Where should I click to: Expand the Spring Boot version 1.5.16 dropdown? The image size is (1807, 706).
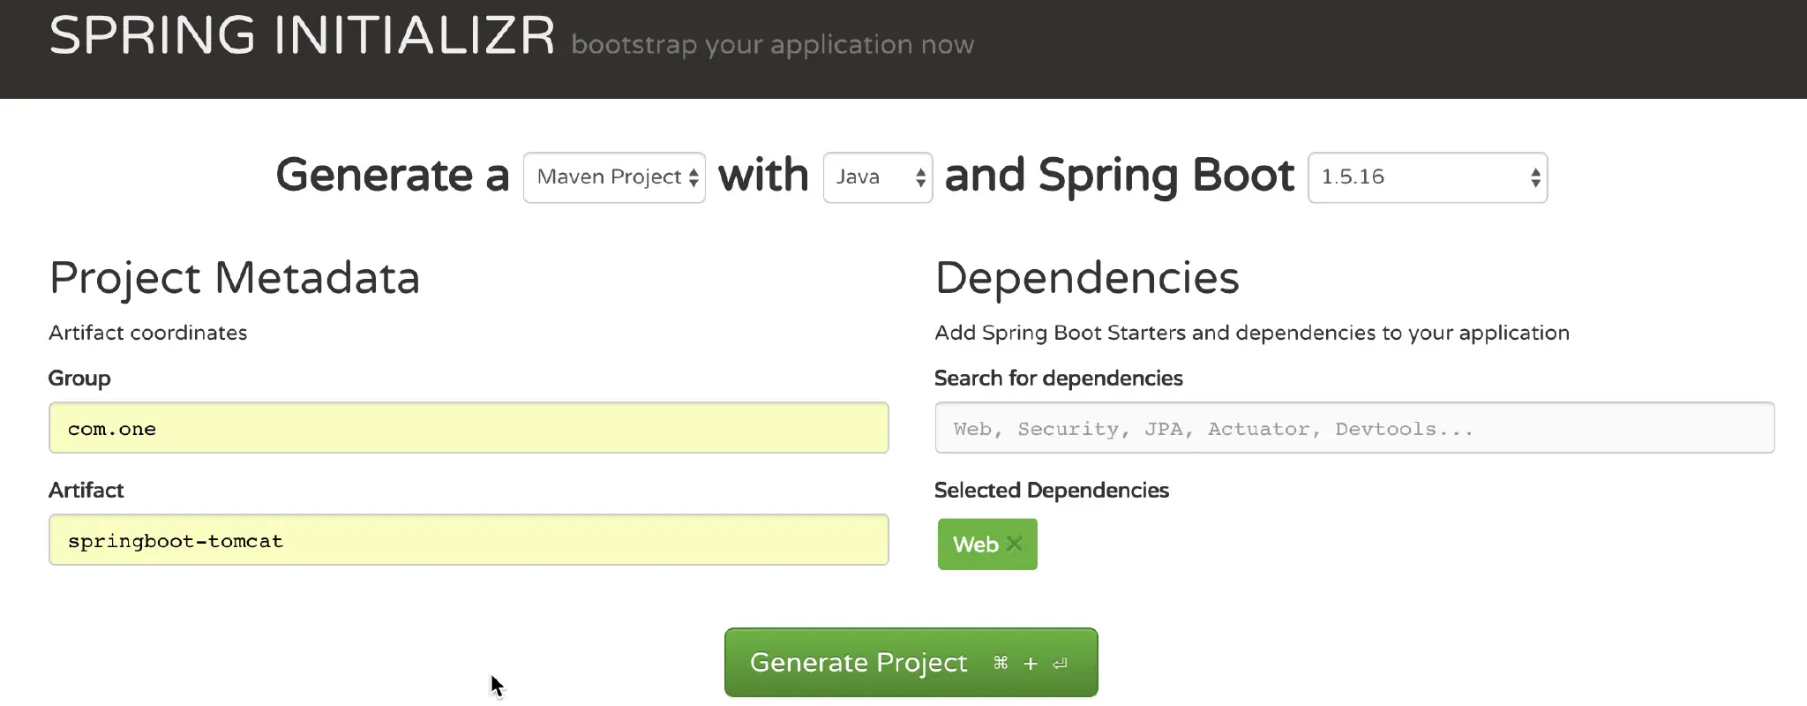coord(1427,177)
